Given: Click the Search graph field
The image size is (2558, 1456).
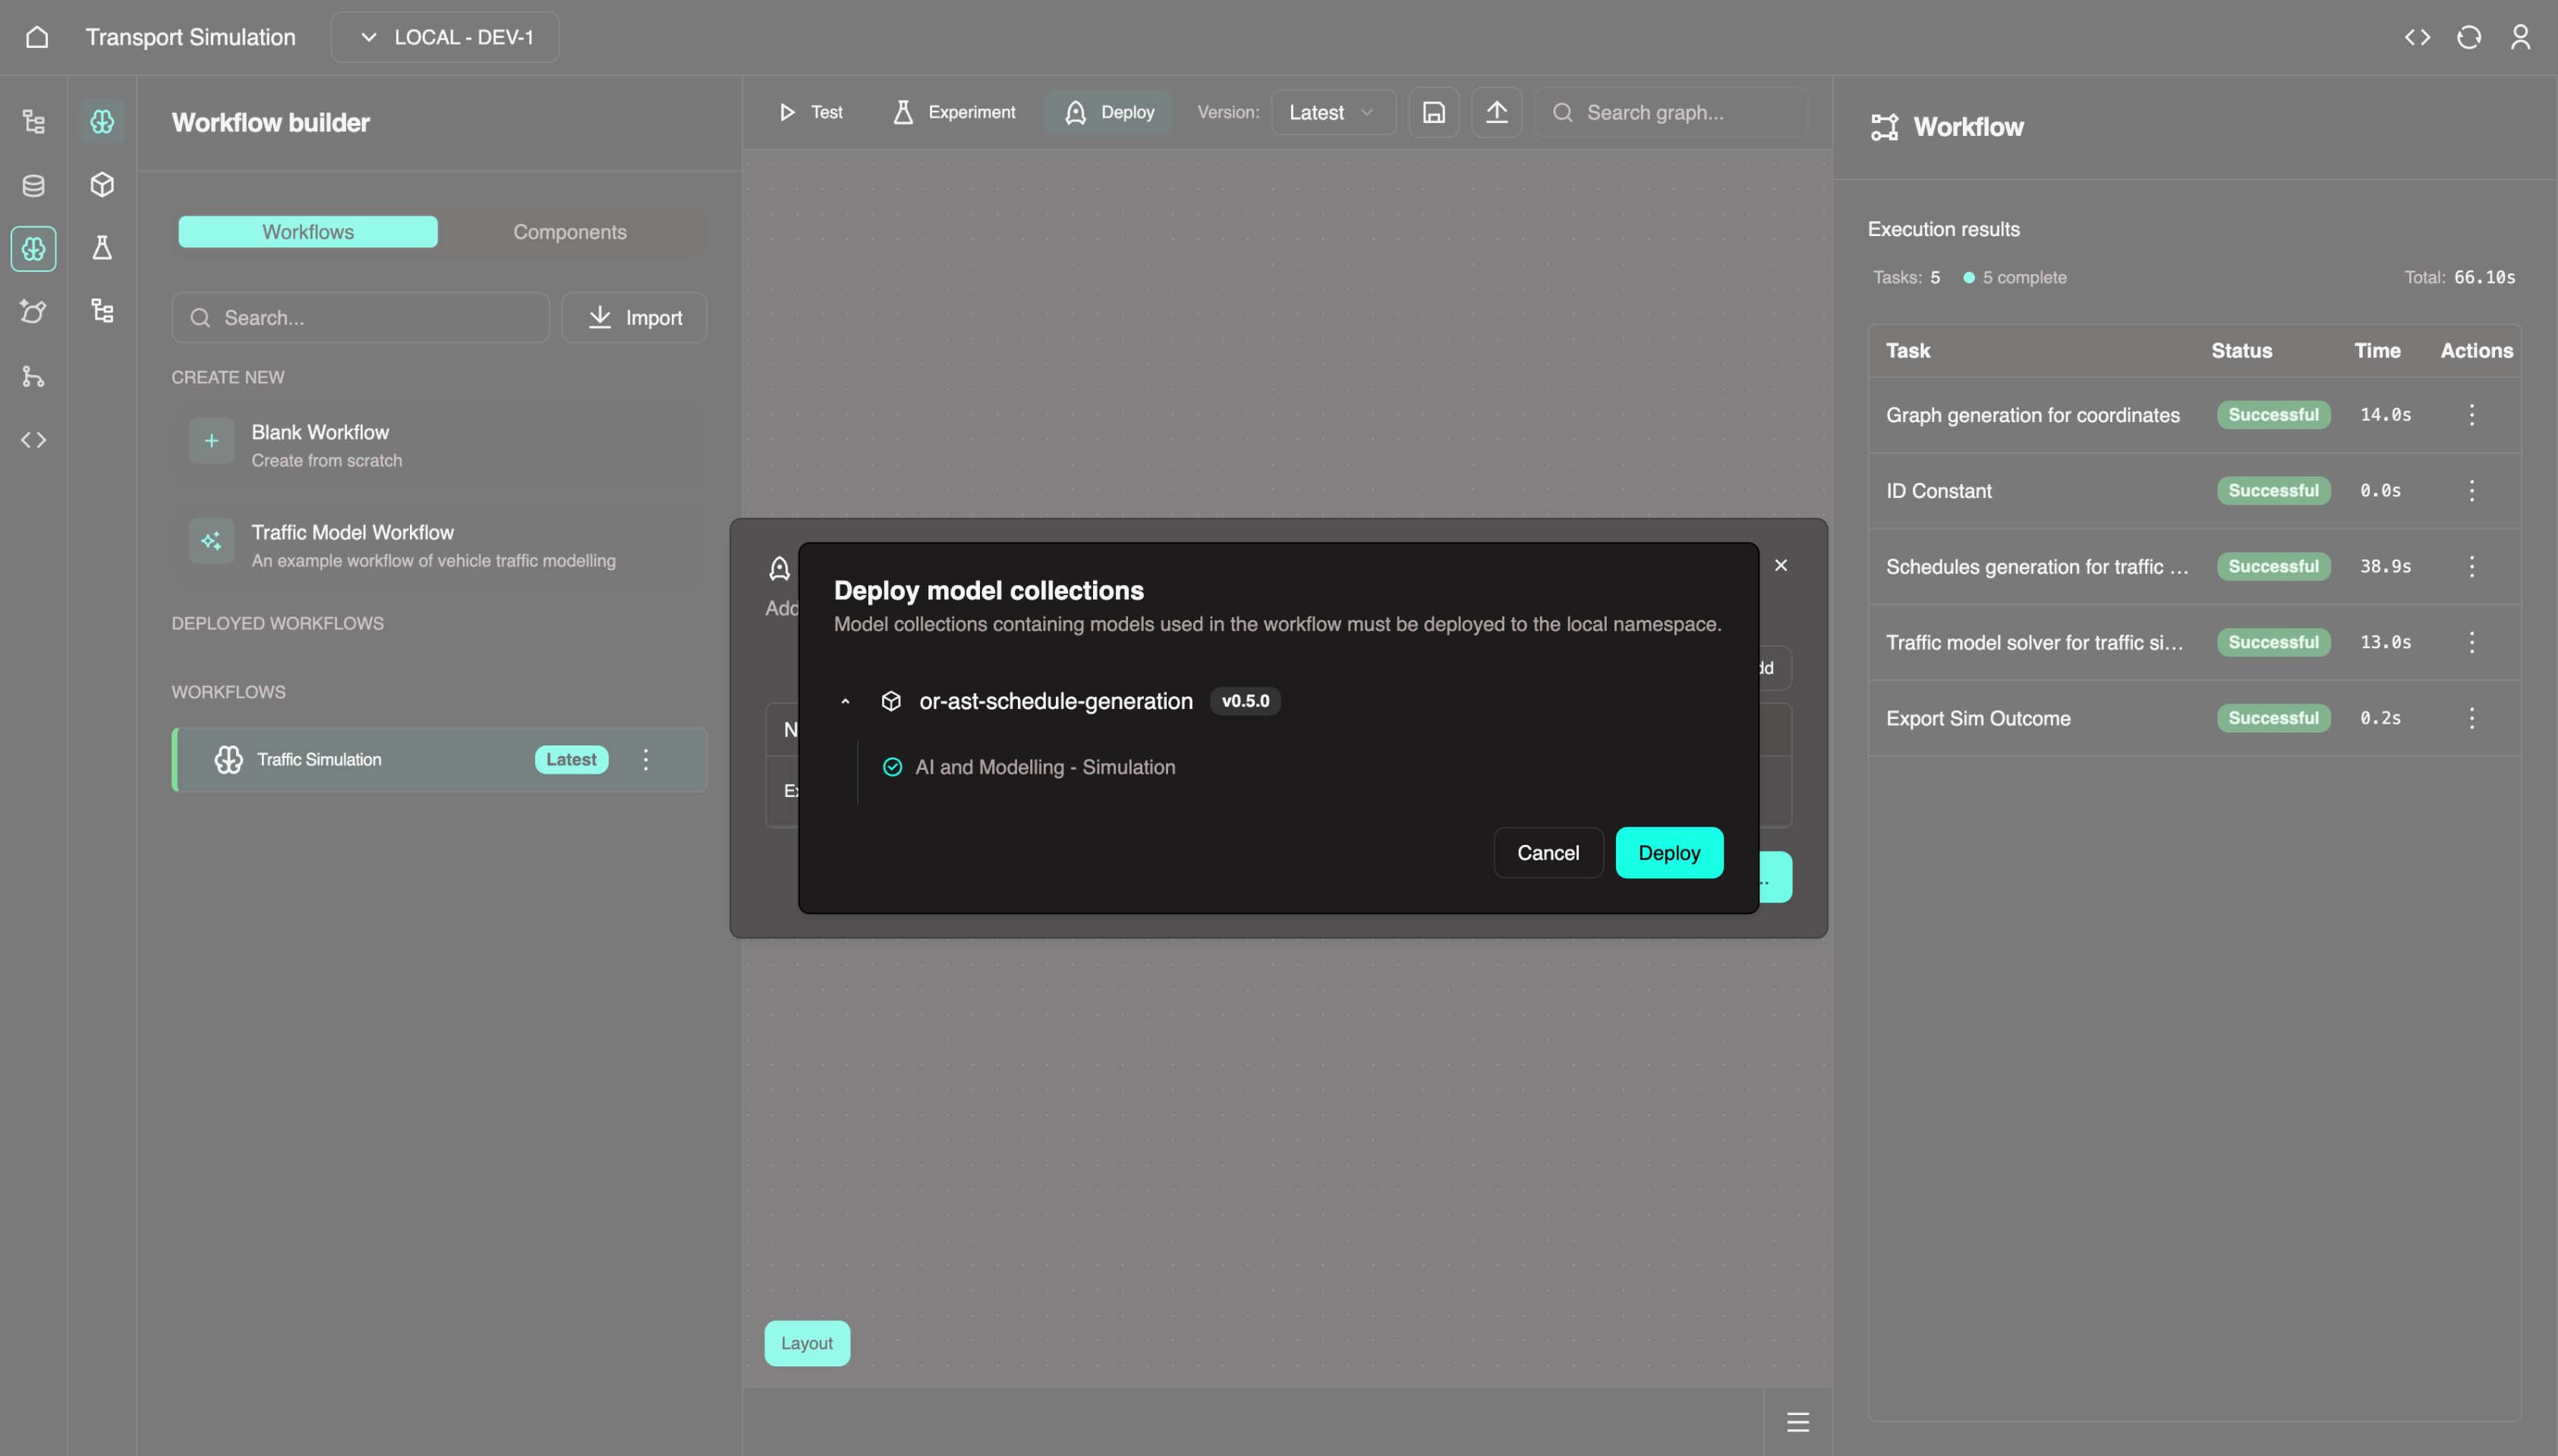Looking at the screenshot, I should point(1671,112).
